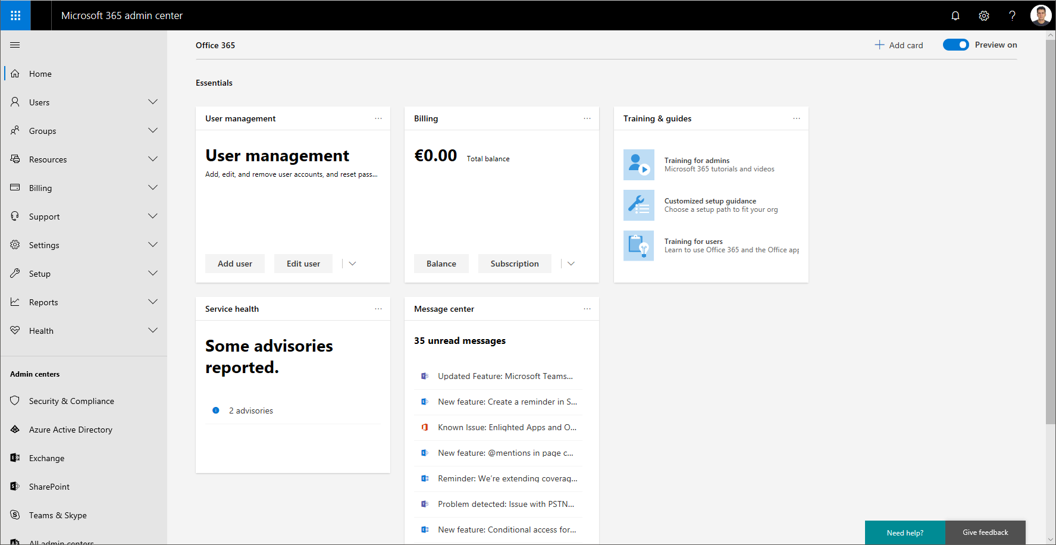Expand the Health menu chevron

click(x=153, y=330)
